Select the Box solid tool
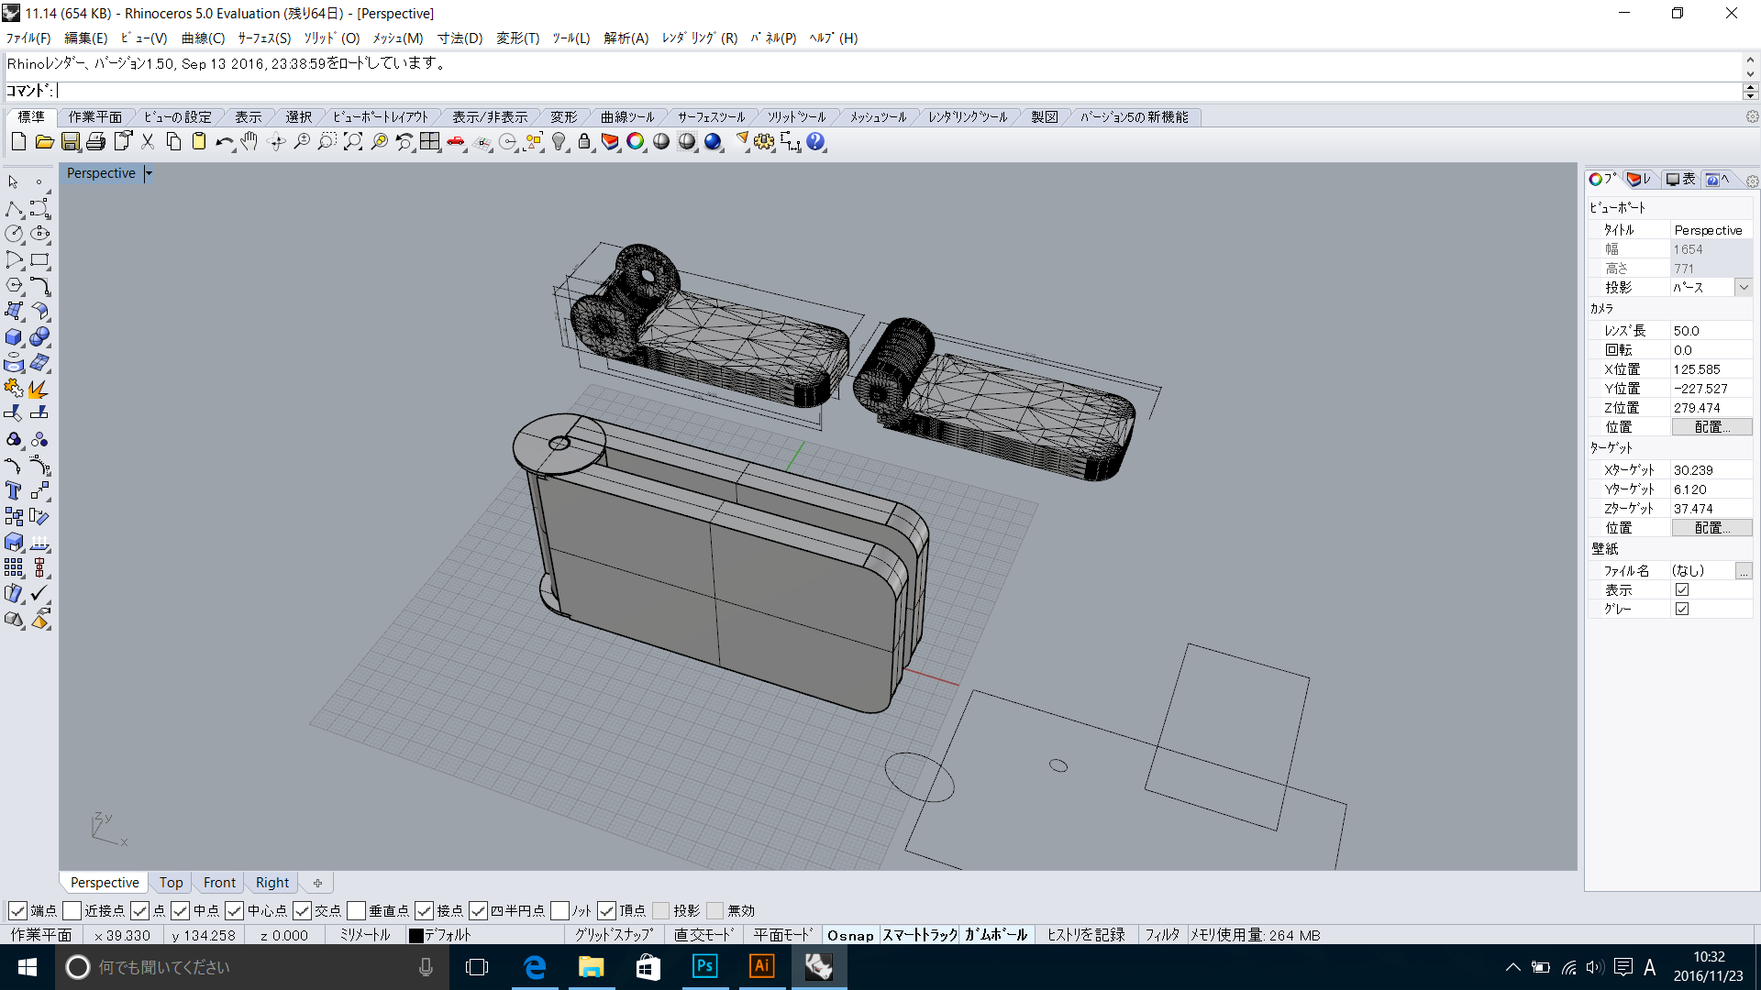This screenshot has width=1761, height=990. tap(14, 337)
